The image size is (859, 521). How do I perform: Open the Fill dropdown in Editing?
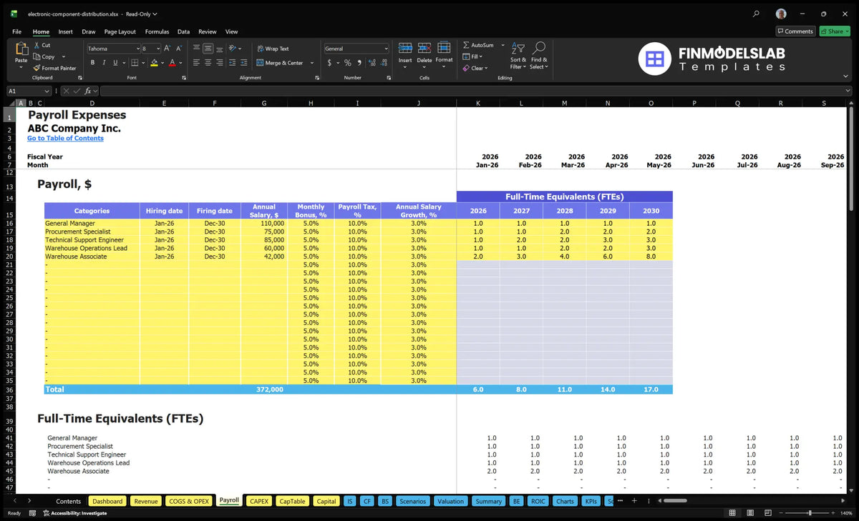coord(481,56)
